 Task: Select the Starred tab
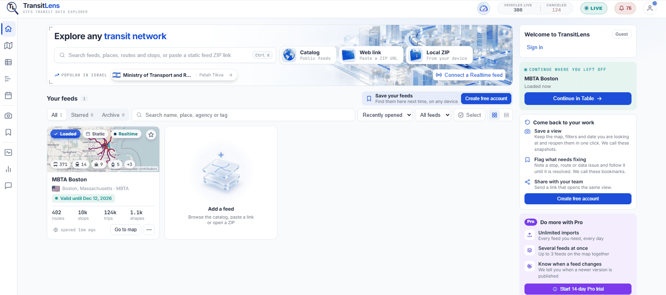point(82,115)
